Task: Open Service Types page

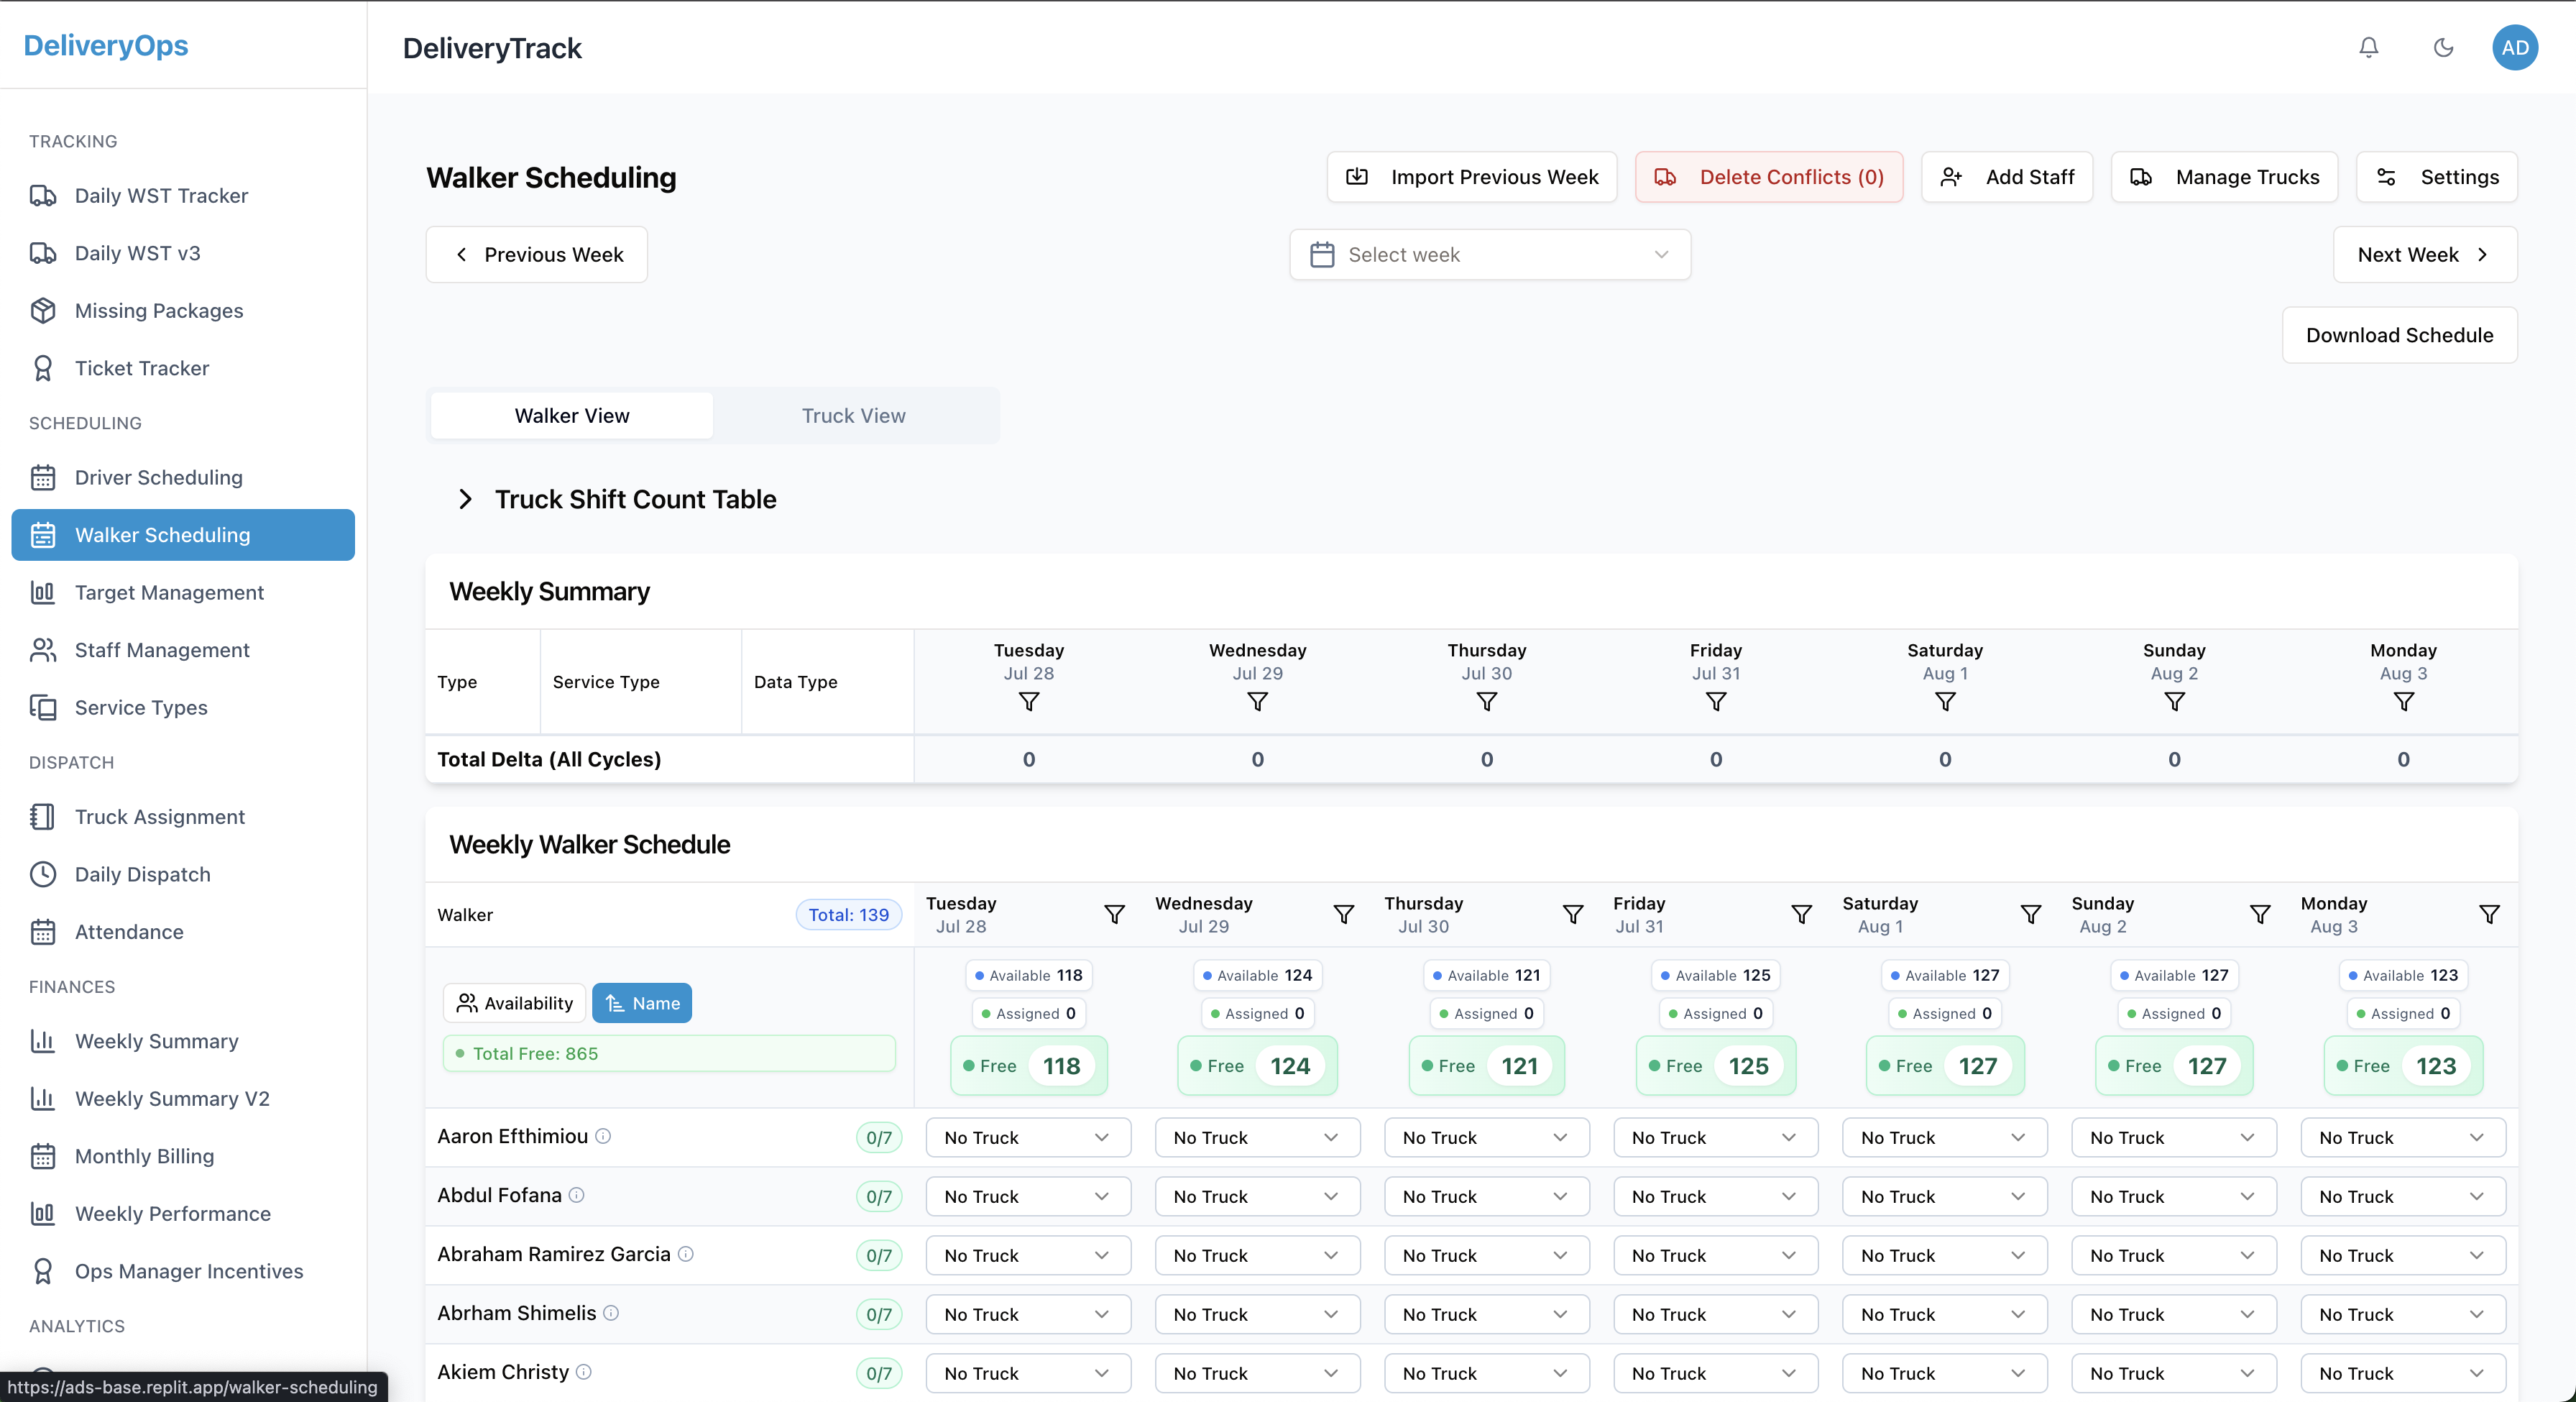Action: [x=183, y=708]
